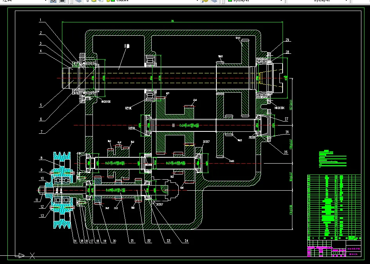Toggle viewport freeze icon in layer control

[100, 1]
